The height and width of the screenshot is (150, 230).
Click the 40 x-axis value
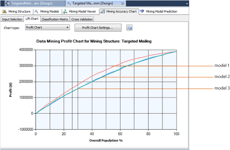click(92, 134)
